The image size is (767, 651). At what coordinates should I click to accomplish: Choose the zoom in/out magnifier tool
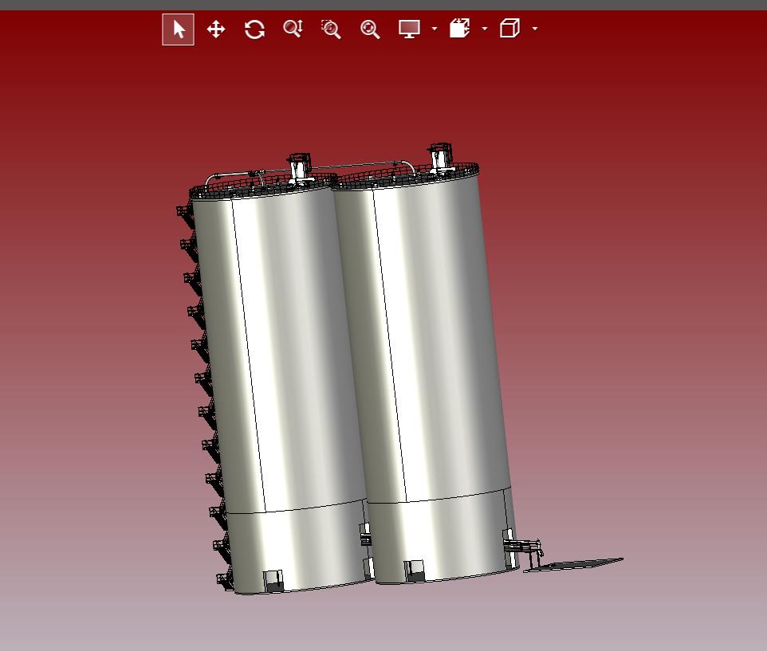[x=293, y=29]
